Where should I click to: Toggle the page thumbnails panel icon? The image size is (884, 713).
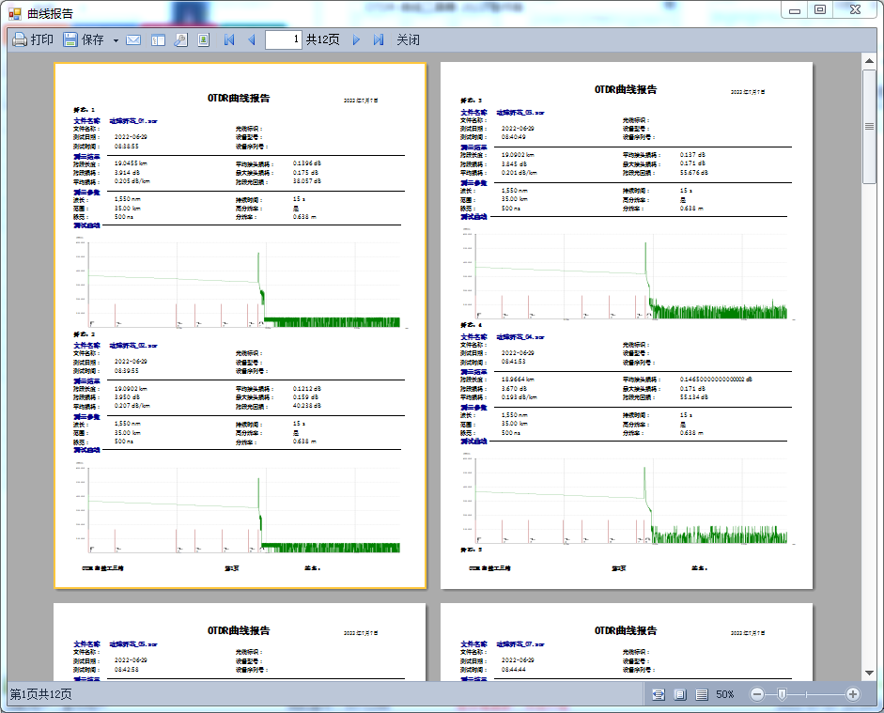(158, 40)
